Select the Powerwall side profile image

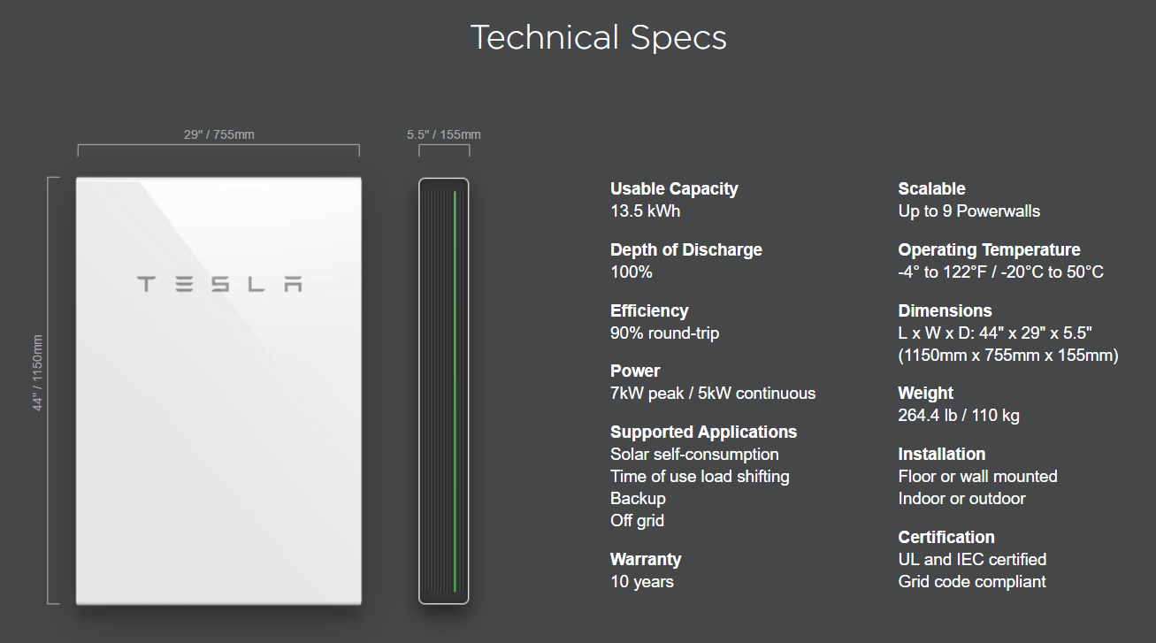[x=444, y=391]
